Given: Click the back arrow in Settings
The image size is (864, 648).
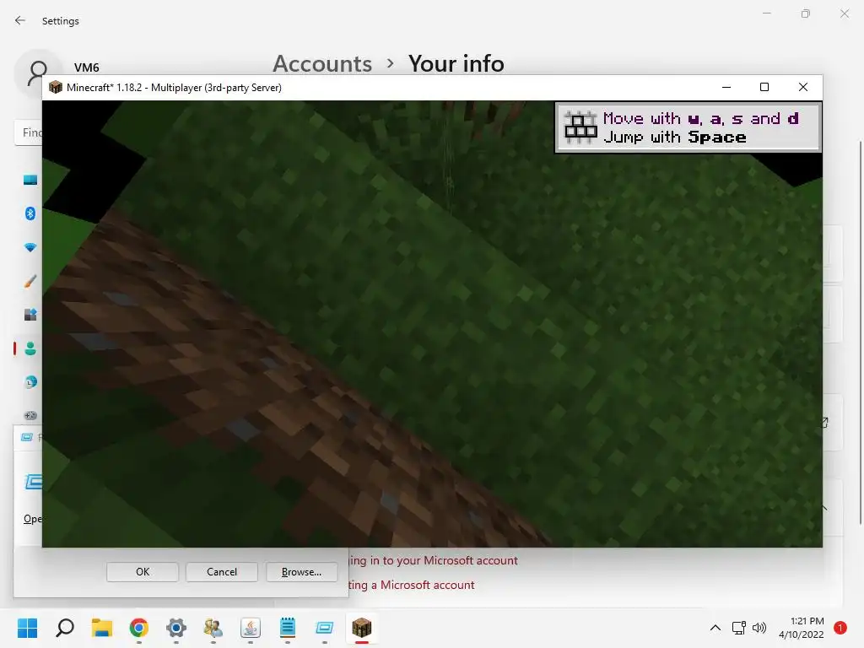Looking at the screenshot, I should (x=20, y=21).
